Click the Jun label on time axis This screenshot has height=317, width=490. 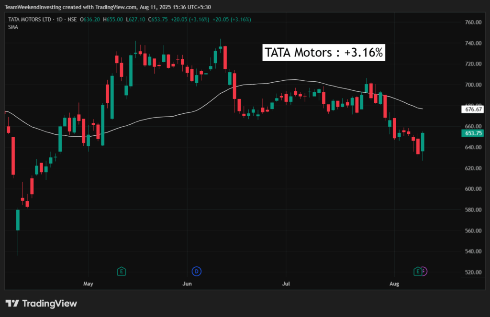[x=187, y=284]
